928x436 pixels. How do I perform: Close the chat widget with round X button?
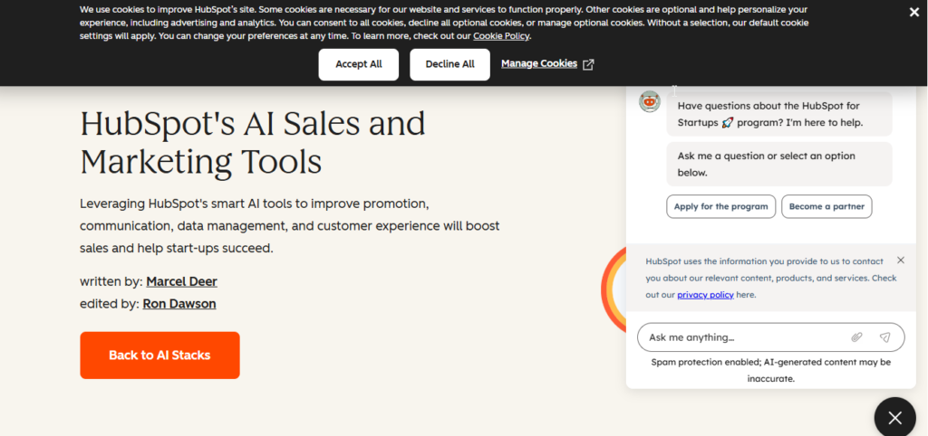click(894, 418)
